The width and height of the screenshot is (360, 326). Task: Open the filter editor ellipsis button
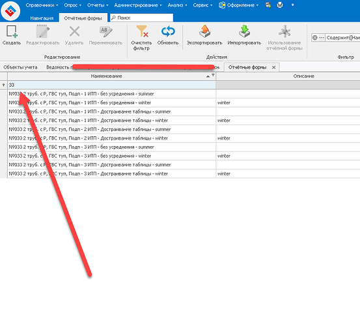pos(322,38)
